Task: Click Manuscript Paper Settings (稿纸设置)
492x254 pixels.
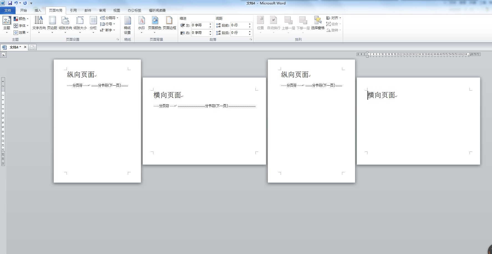Action: [127, 25]
